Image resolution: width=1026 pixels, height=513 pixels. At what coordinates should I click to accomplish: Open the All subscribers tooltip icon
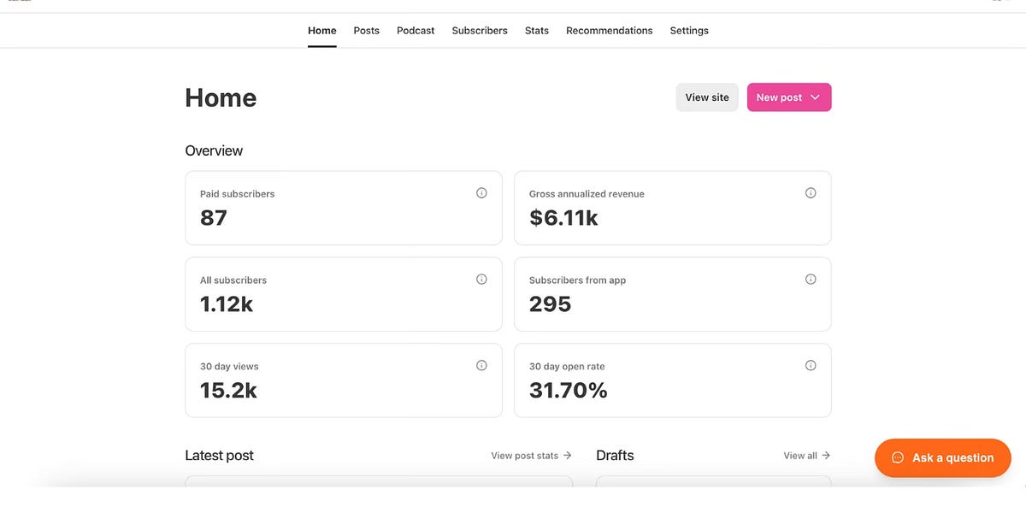click(x=481, y=278)
